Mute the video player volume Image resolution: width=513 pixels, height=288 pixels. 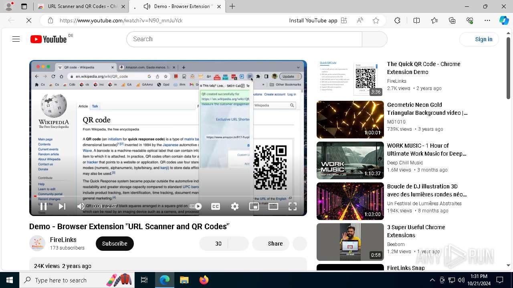click(81, 206)
